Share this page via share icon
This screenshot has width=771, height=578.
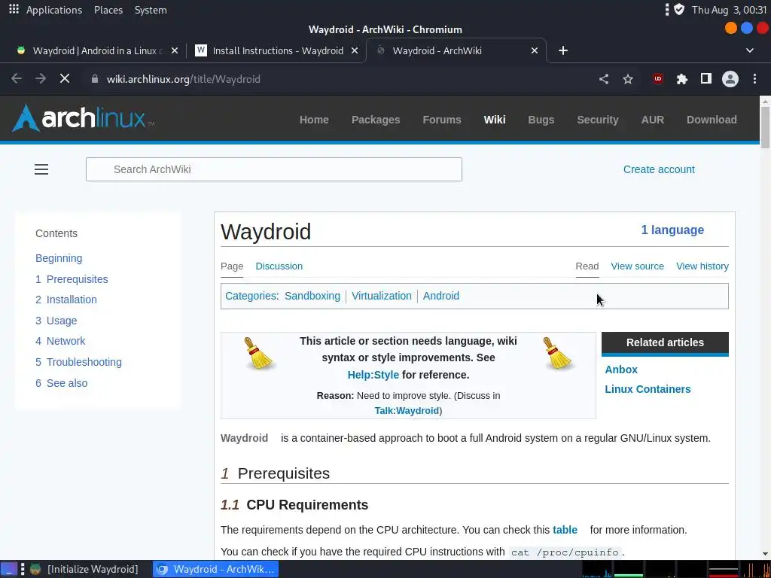pyautogui.click(x=604, y=78)
